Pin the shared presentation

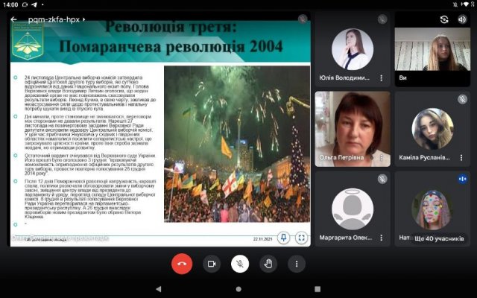pyautogui.click(x=283, y=238)
